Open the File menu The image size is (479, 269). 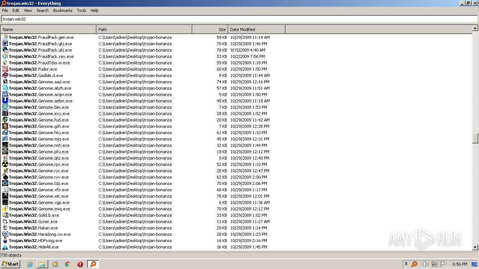(x=5, y=10)
